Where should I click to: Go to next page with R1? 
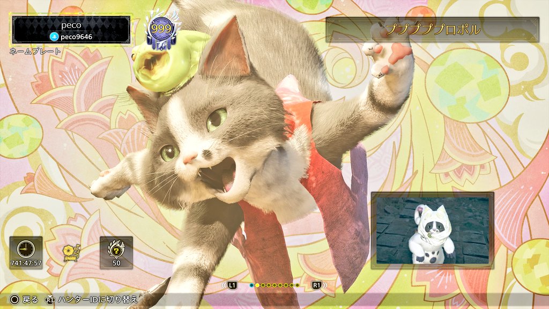[317, 285]
